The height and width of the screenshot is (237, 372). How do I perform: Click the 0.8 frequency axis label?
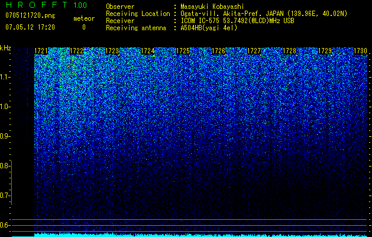(x=5, y=166)
